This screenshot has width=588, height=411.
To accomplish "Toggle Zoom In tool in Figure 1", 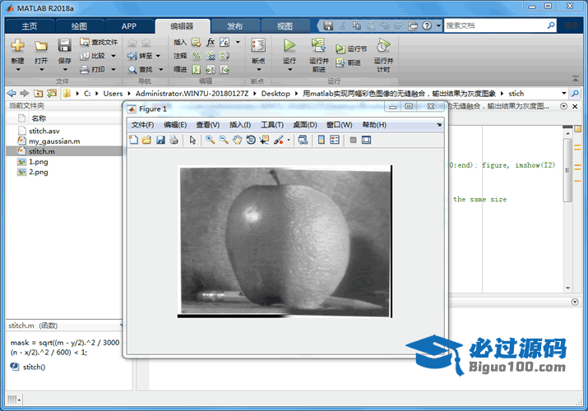I will point(210,140).
